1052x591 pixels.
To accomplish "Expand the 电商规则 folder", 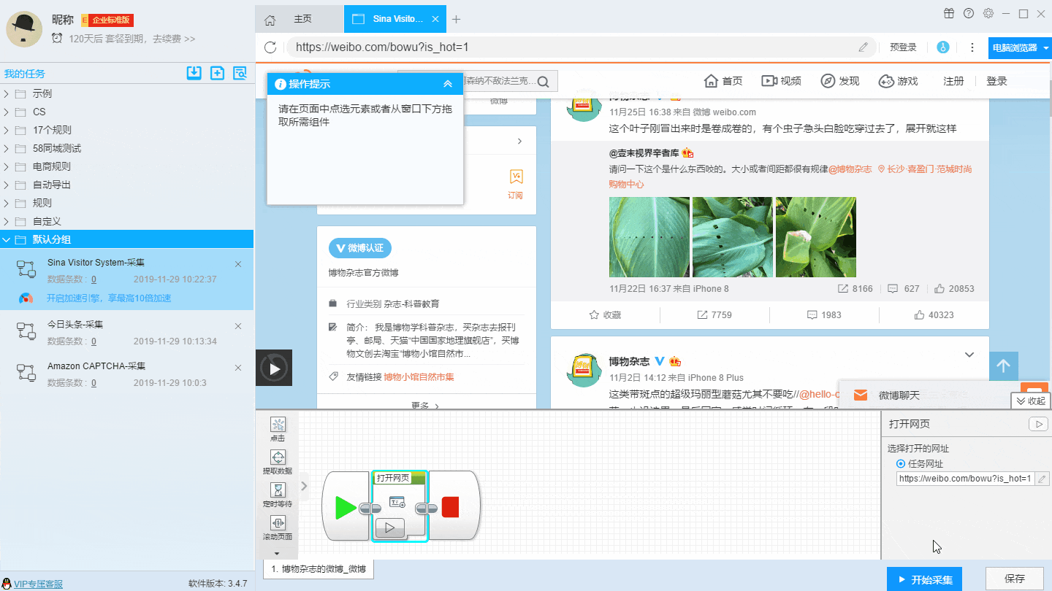I will click(x=7, y=166).
